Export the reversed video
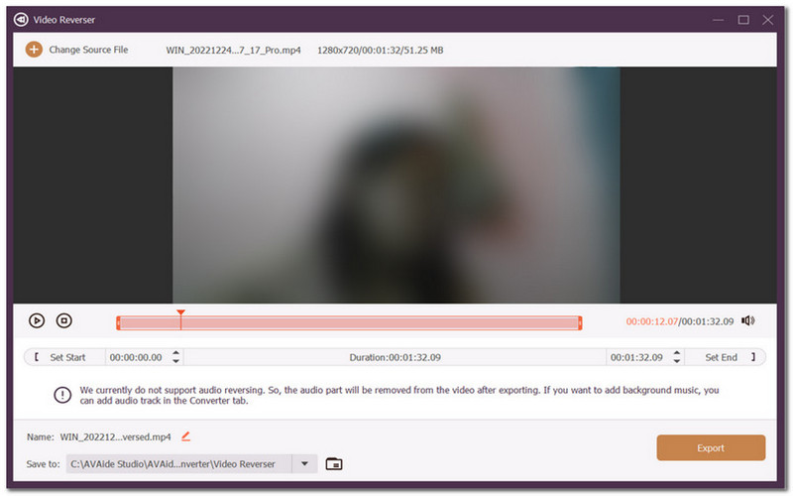The image size is (793, 496). click(x=711, y=448)
